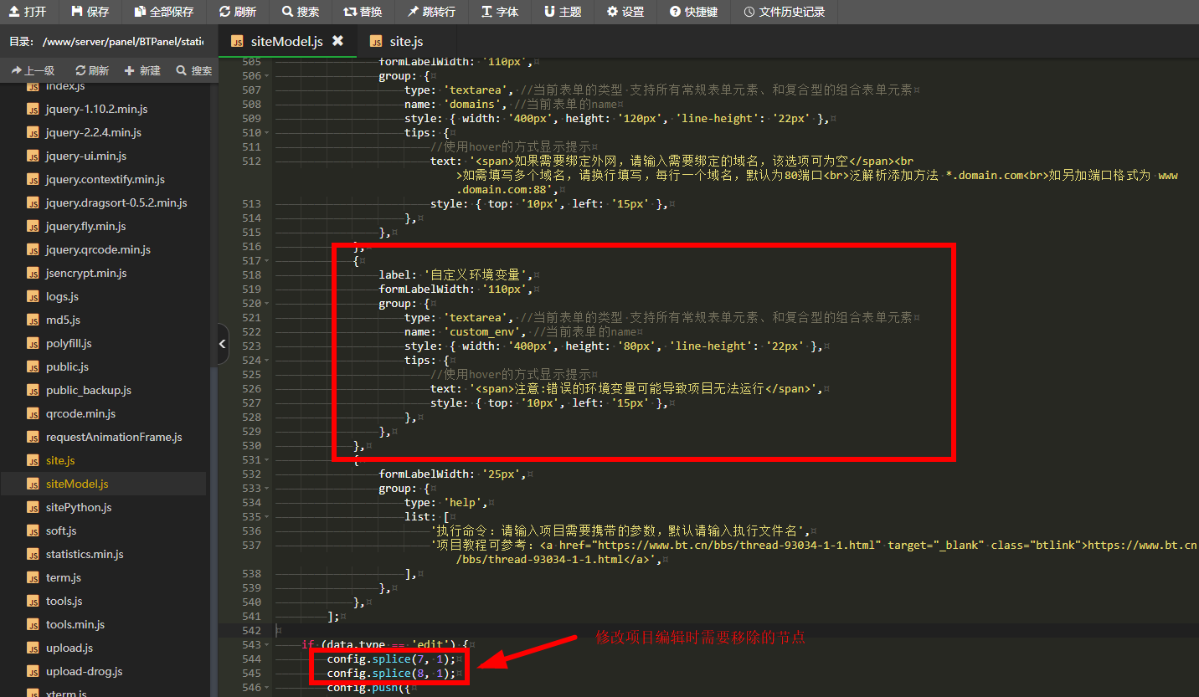Collapse the file sidebar with arrow handle

(223, 344)
